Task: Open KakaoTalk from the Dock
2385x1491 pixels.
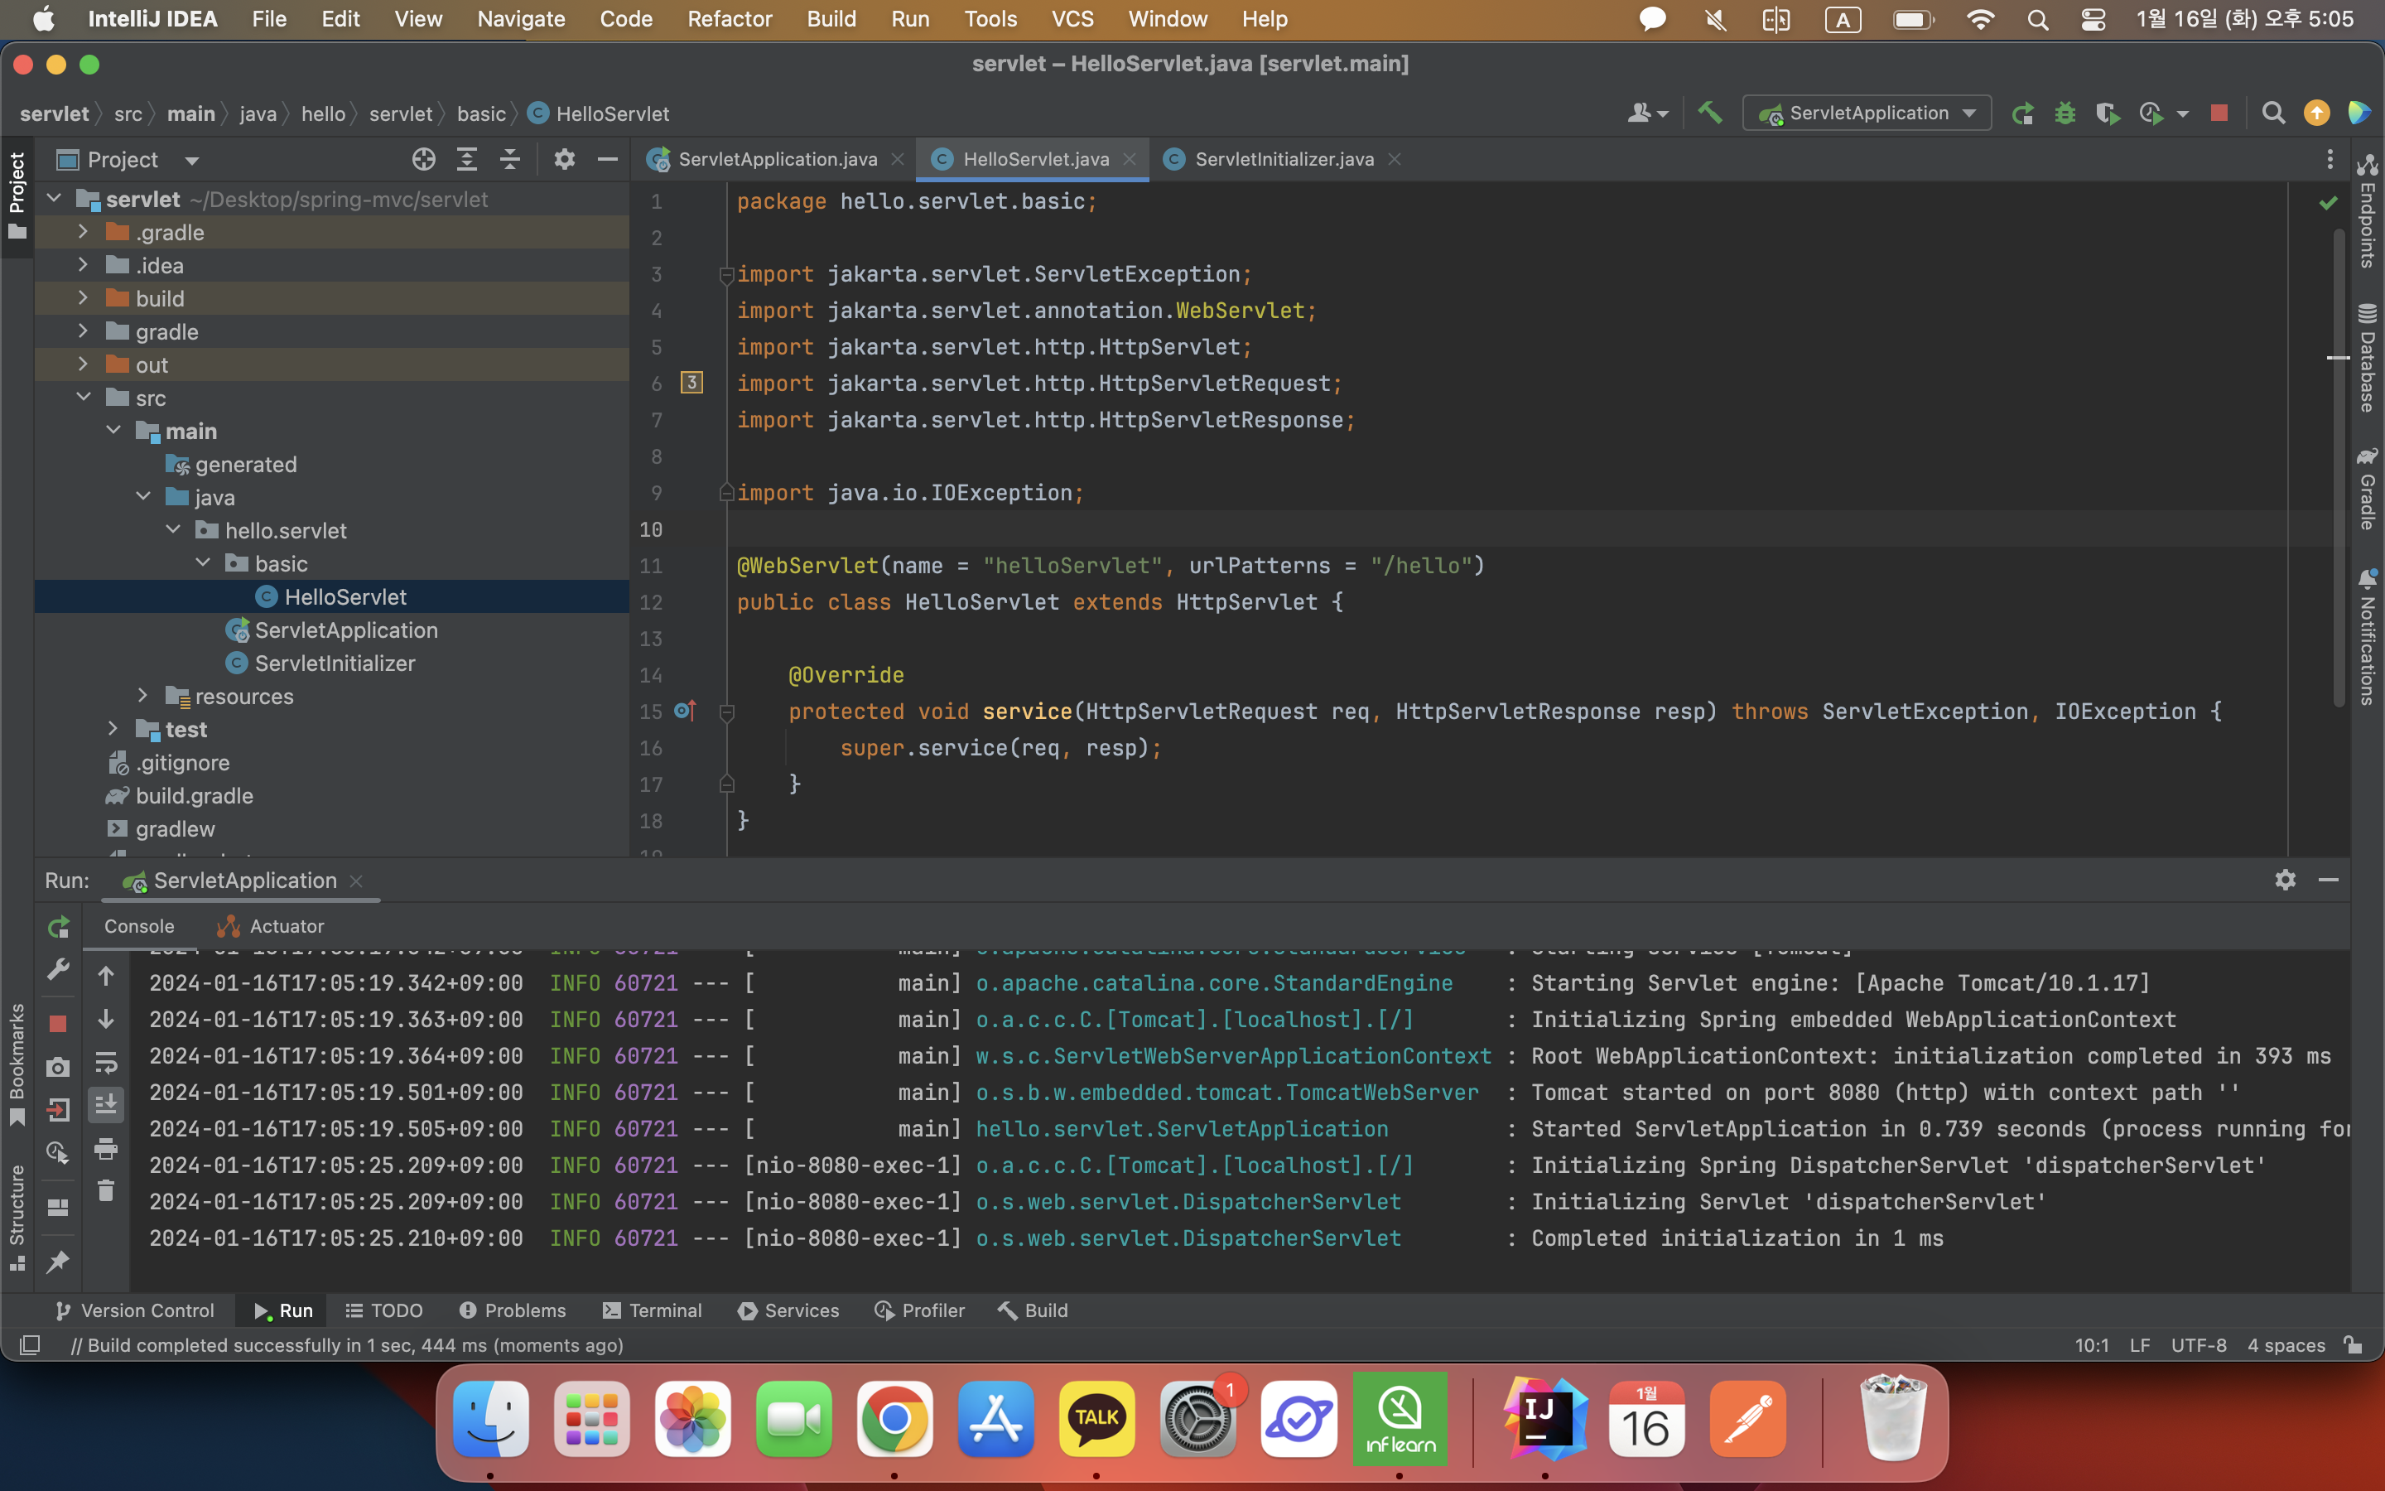Action: point(1096,1418)
